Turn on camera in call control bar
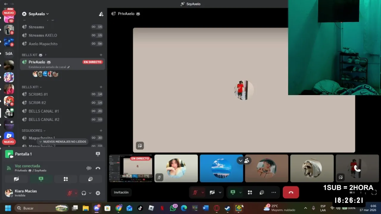The width and height of the screenshot is (381, 214). point(212,193)
